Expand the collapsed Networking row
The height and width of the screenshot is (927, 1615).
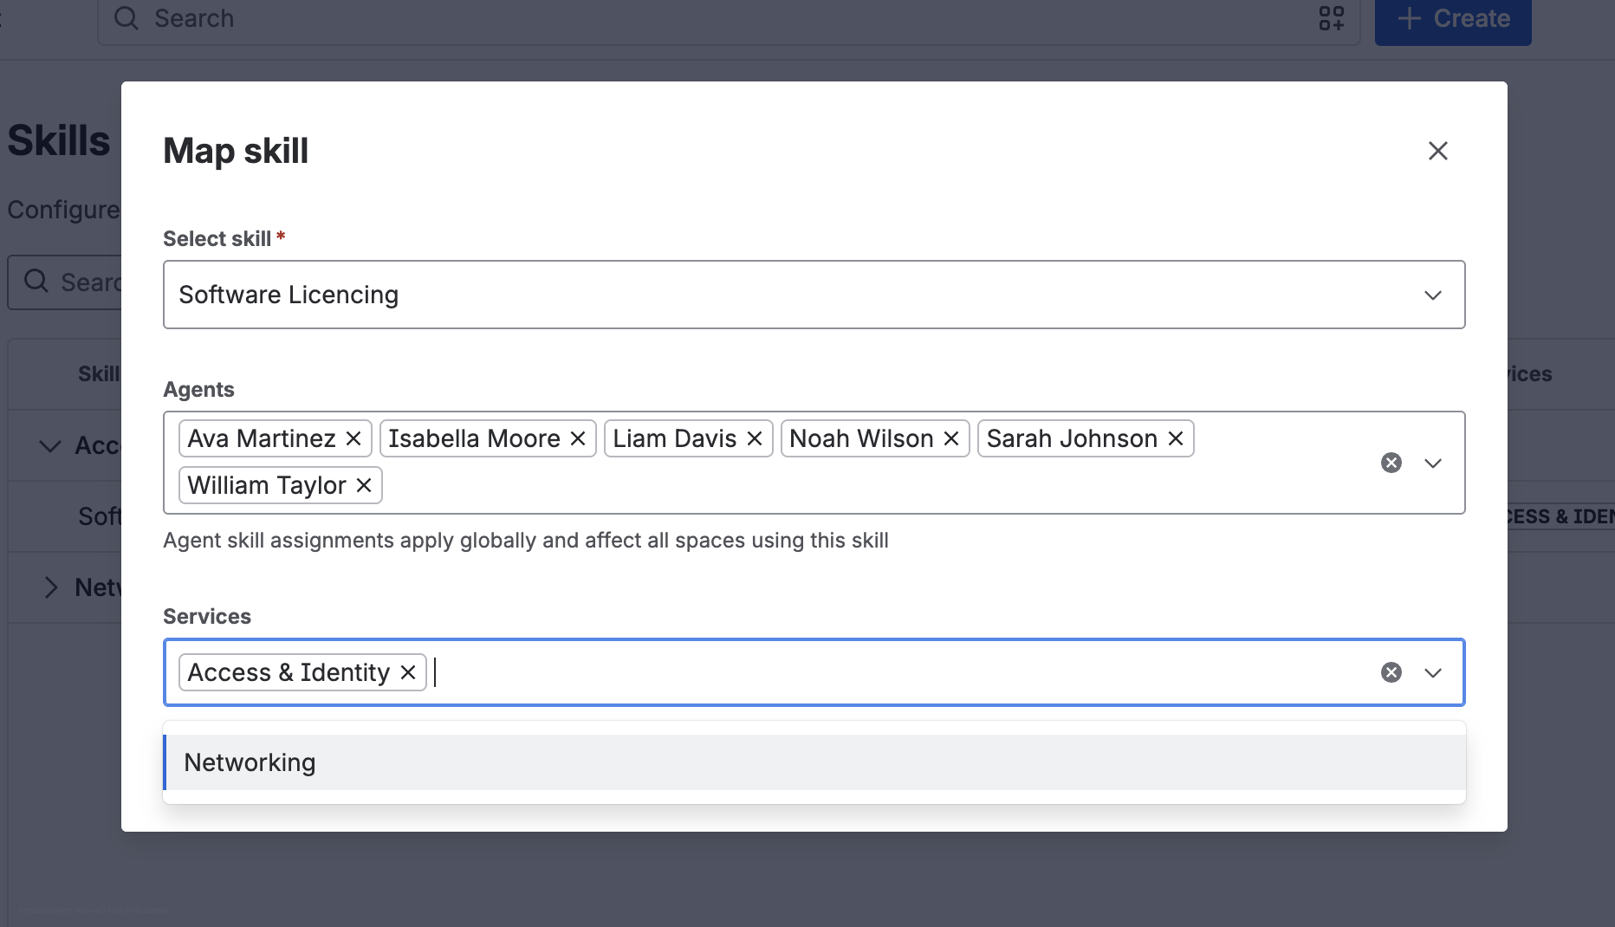50,587
